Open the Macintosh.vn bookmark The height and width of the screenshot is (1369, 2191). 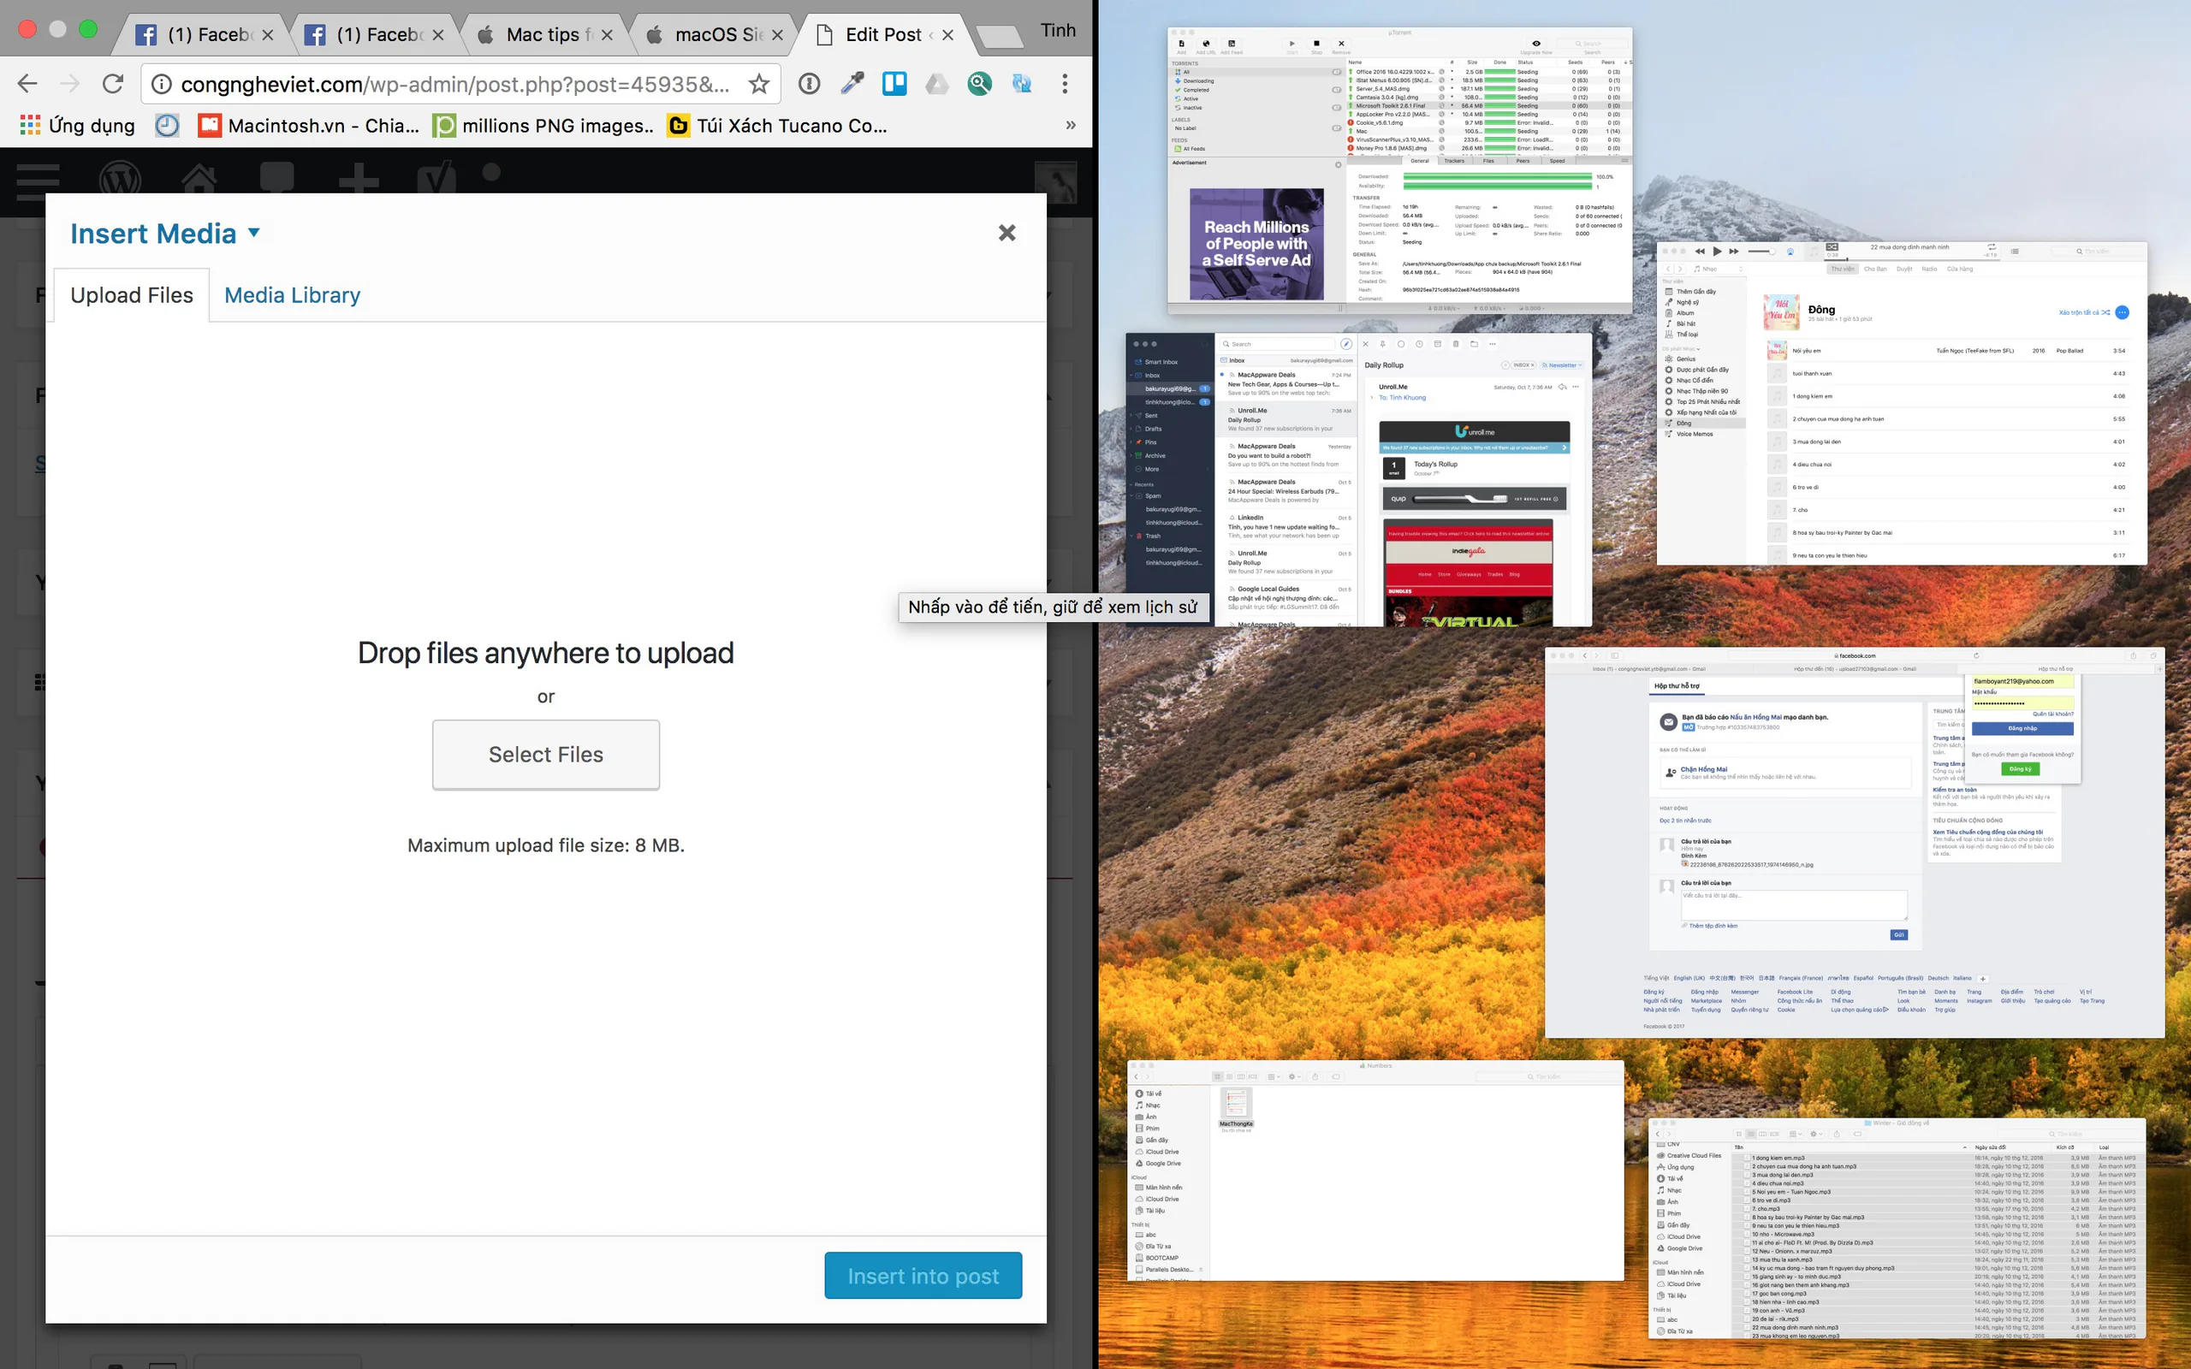pyautogui.click(x=309, y=126)
